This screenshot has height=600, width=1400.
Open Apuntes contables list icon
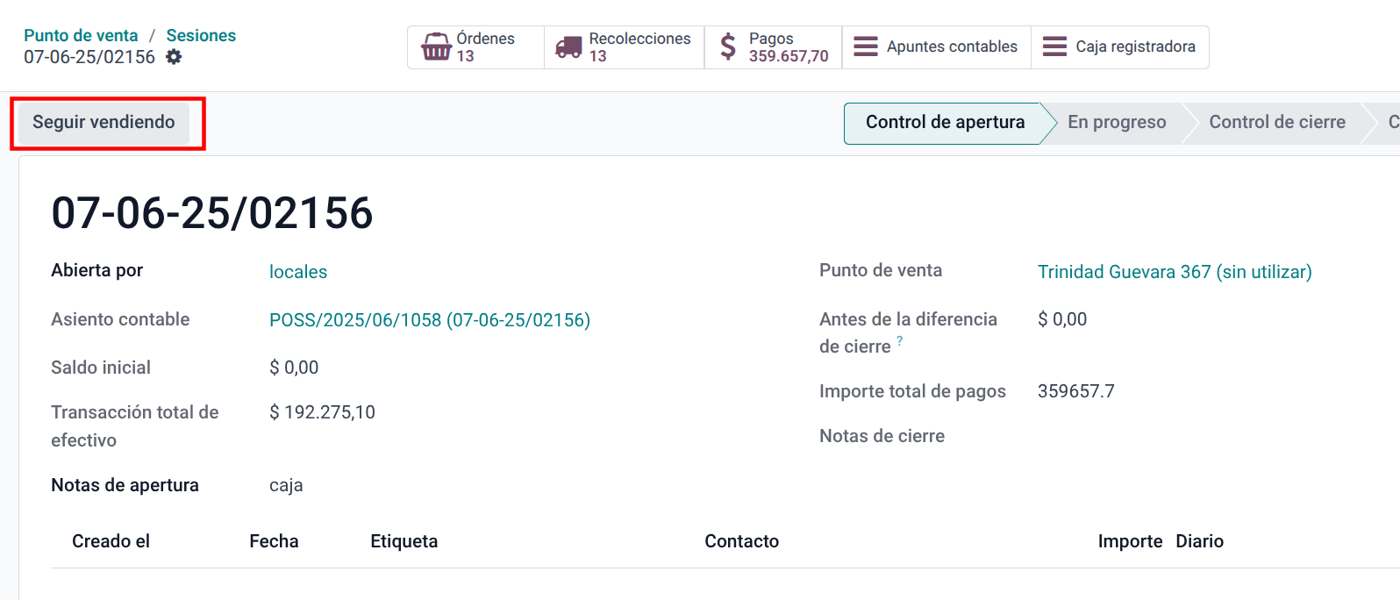[x=866, y=46]
